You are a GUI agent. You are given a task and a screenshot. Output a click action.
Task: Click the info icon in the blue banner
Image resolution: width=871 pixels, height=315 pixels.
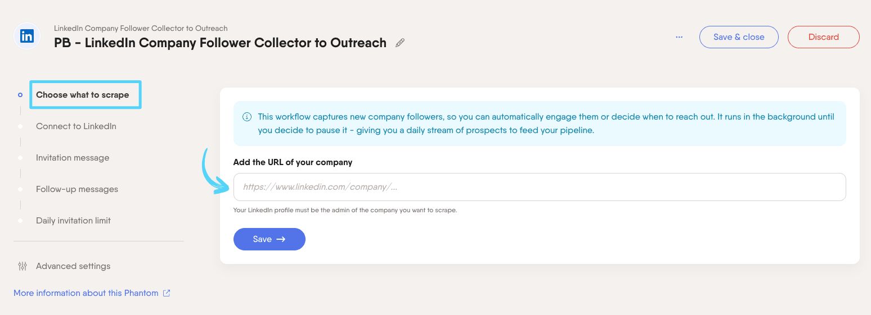coord(247,117)
